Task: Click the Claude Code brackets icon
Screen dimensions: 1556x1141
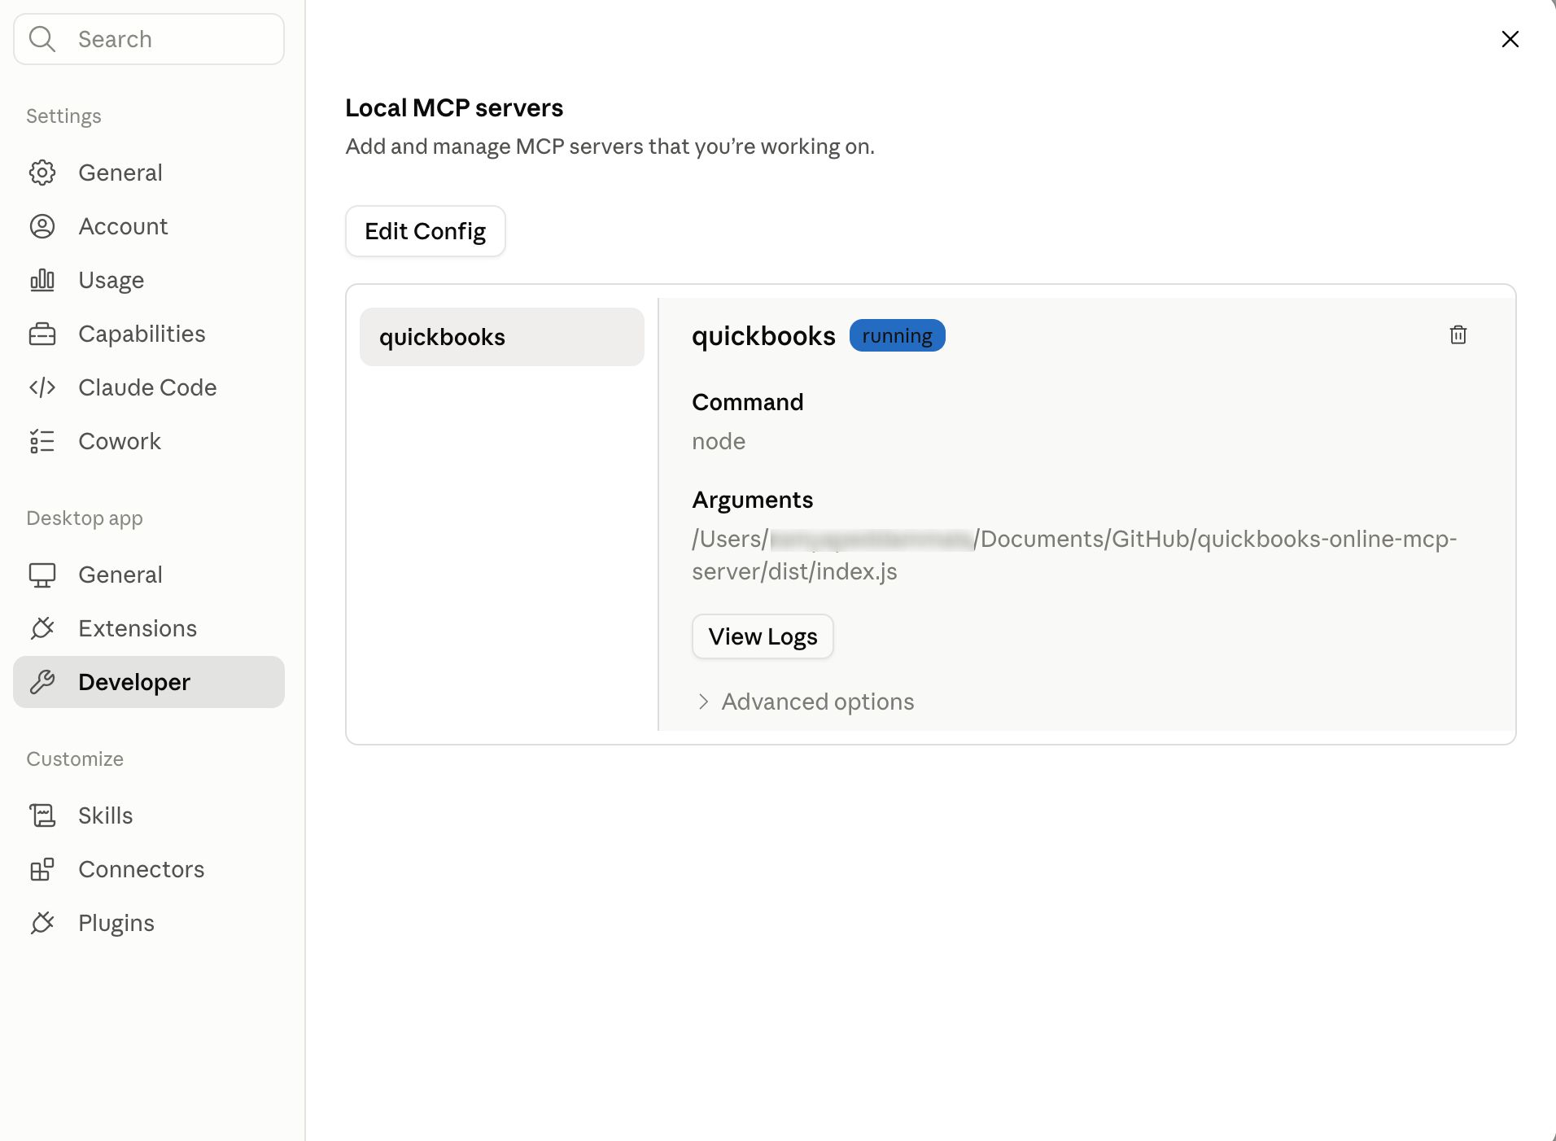Action: tap(42, 387)
